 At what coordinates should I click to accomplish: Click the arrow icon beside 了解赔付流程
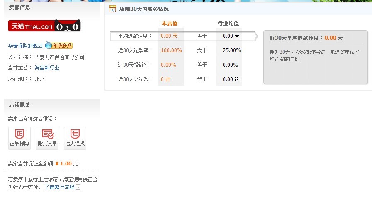tap(78, 187)
